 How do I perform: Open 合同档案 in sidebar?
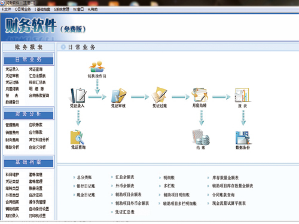pyautogui.click(x=12, y=202)
